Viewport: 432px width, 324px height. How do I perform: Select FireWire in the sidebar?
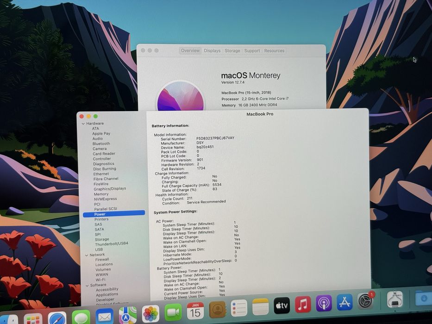tap(101, 184)
